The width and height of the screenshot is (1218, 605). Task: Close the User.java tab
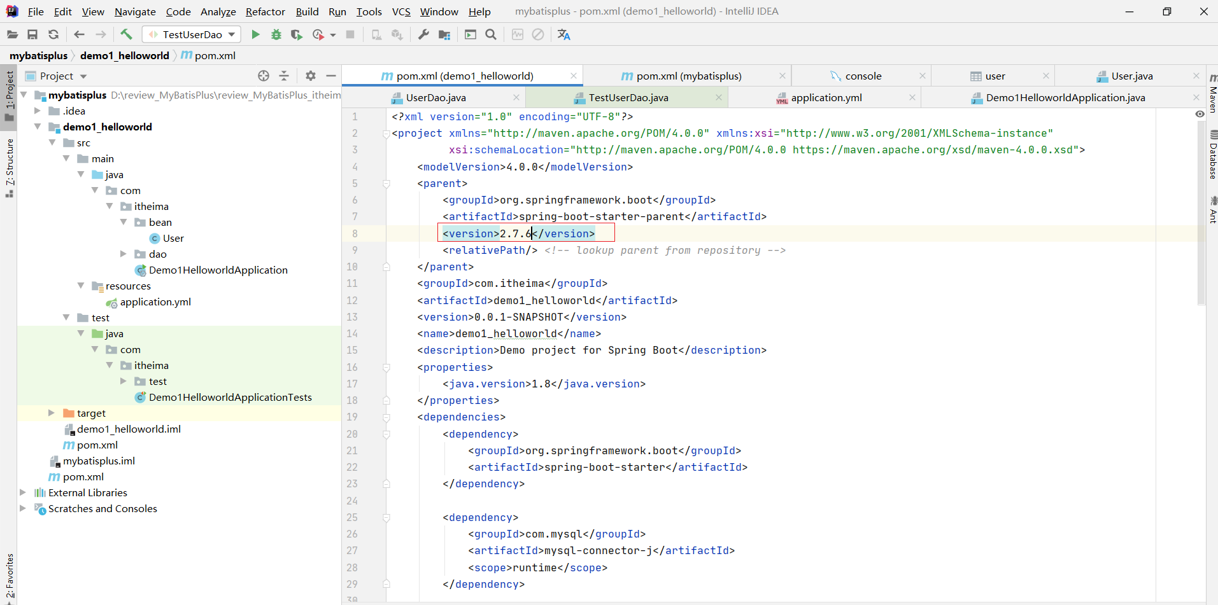[x=1196, y=76]
